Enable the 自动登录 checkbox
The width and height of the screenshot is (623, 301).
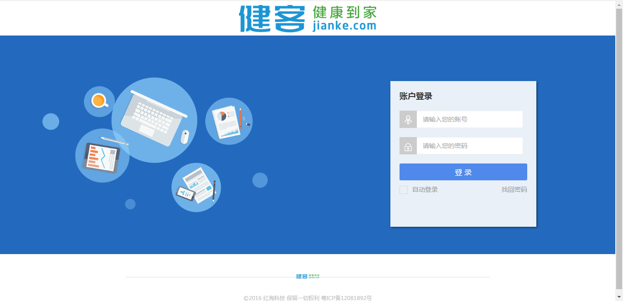coord(404,190)
